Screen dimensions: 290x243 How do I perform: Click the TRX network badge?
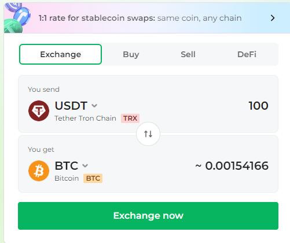pos(130,118)
